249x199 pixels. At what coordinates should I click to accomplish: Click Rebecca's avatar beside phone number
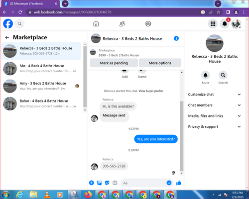pyautogui.click(x=95, y=167)
